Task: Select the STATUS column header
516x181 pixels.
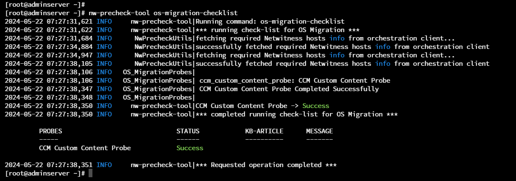Action: [x=188, y=131]
